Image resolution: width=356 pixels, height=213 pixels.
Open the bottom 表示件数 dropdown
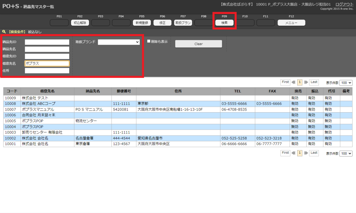346,153
